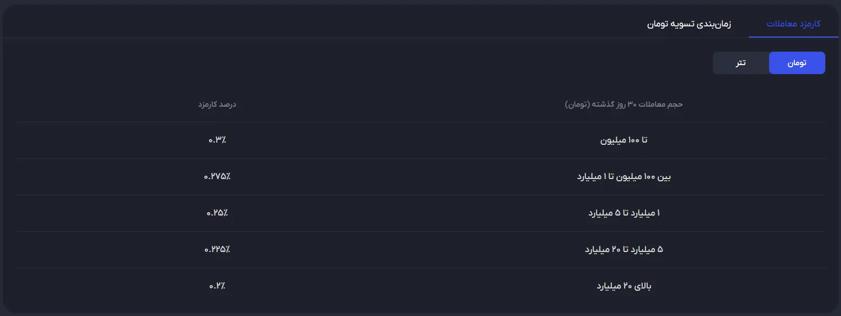Select the ۰.۲۲۵٪ fee value

click(217, 250)
